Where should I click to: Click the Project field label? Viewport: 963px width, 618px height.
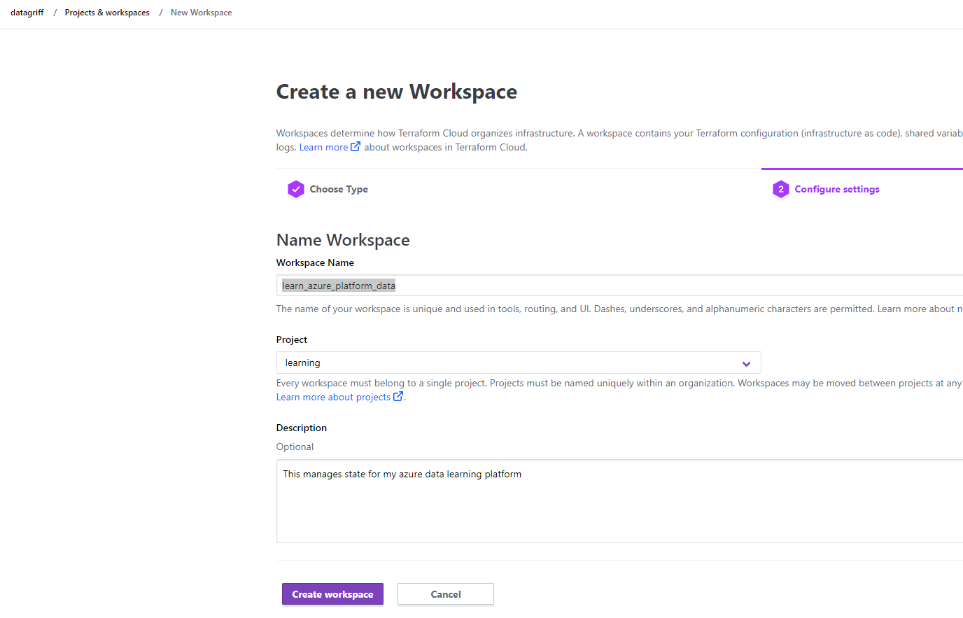click(x=292, y=339)
